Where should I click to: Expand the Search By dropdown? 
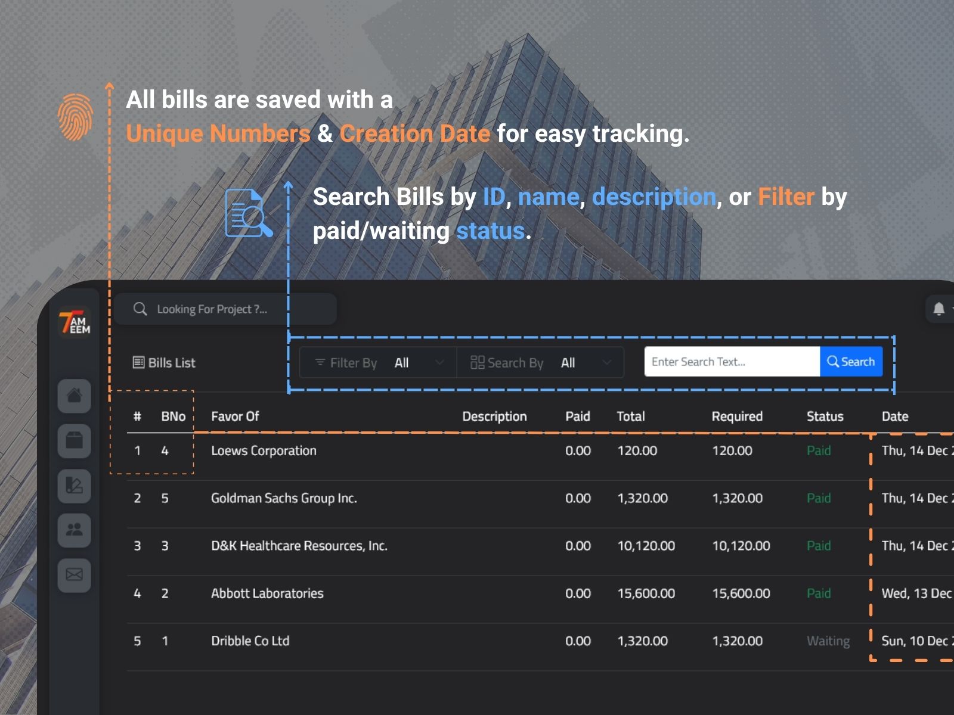(540, 363)
